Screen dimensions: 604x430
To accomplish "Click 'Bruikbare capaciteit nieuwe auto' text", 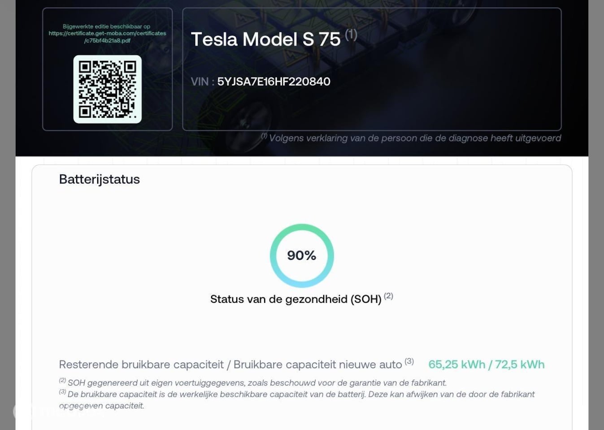I will (317, 365).
